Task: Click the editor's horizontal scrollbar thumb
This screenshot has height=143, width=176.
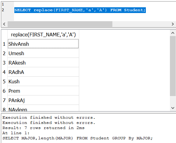Action: [60, 24]
